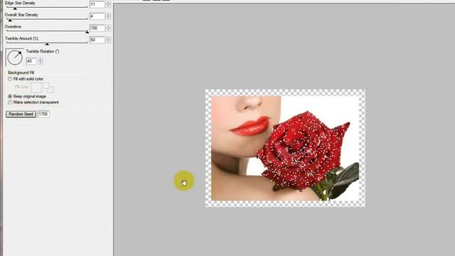This screenshot has height=256, width=455.
Task: Click the rose preview image
Action: point(285,148)
